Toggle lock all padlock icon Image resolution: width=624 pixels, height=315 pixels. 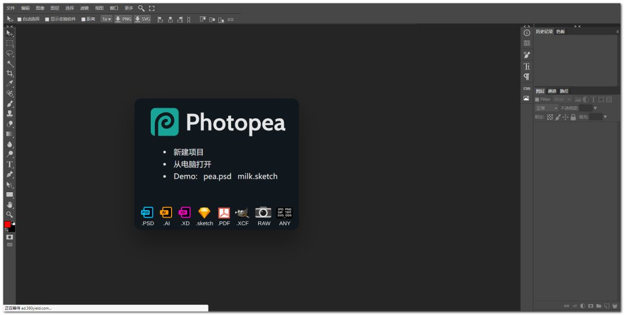pos(574,117)
